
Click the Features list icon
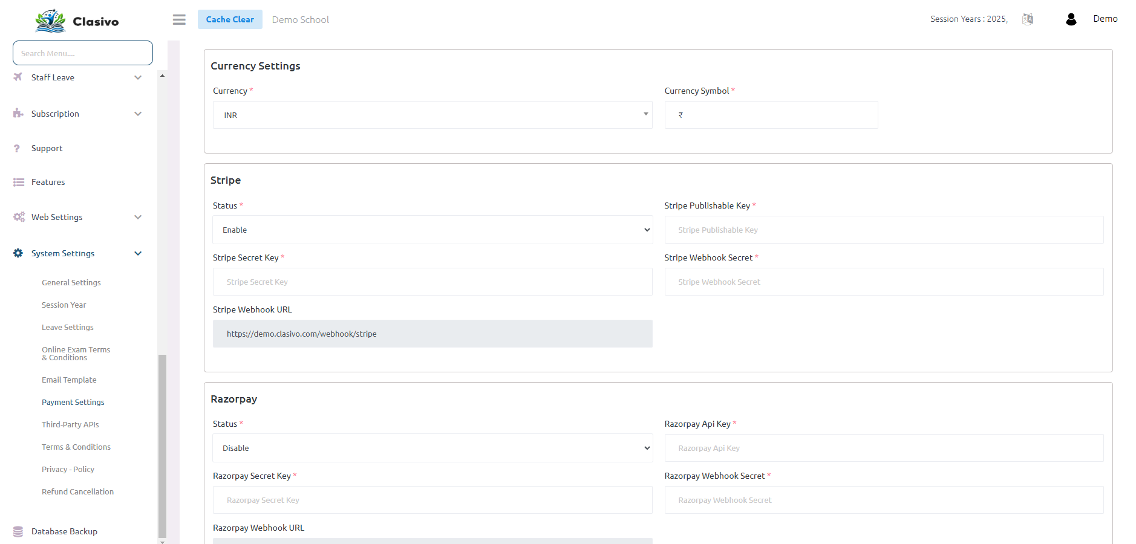tap(19, 182)
